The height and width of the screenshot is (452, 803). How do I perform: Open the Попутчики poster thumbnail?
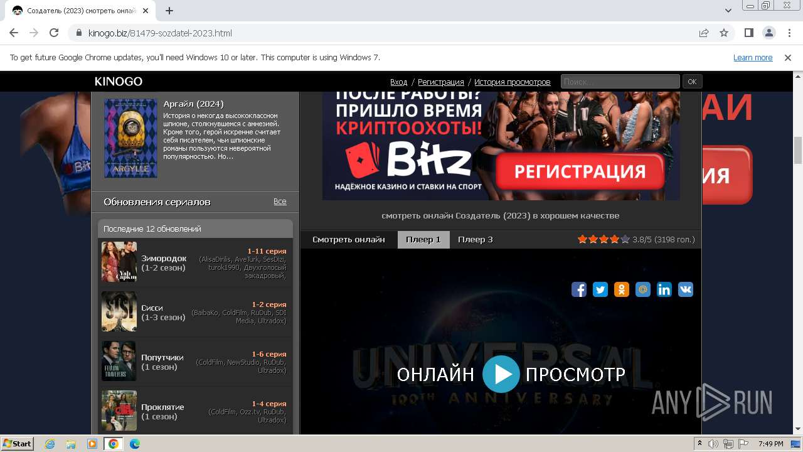pyautogui.click(x=119, y=361)
